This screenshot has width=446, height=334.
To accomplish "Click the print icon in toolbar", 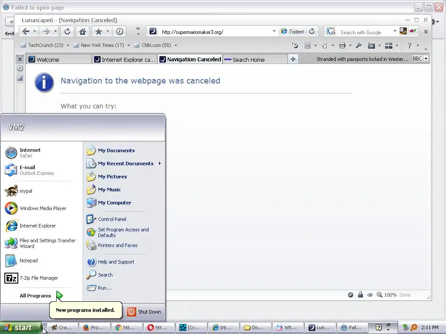I will click(342, 45).
